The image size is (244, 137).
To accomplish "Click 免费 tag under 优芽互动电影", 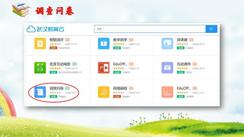I will [x=53, y=72].
